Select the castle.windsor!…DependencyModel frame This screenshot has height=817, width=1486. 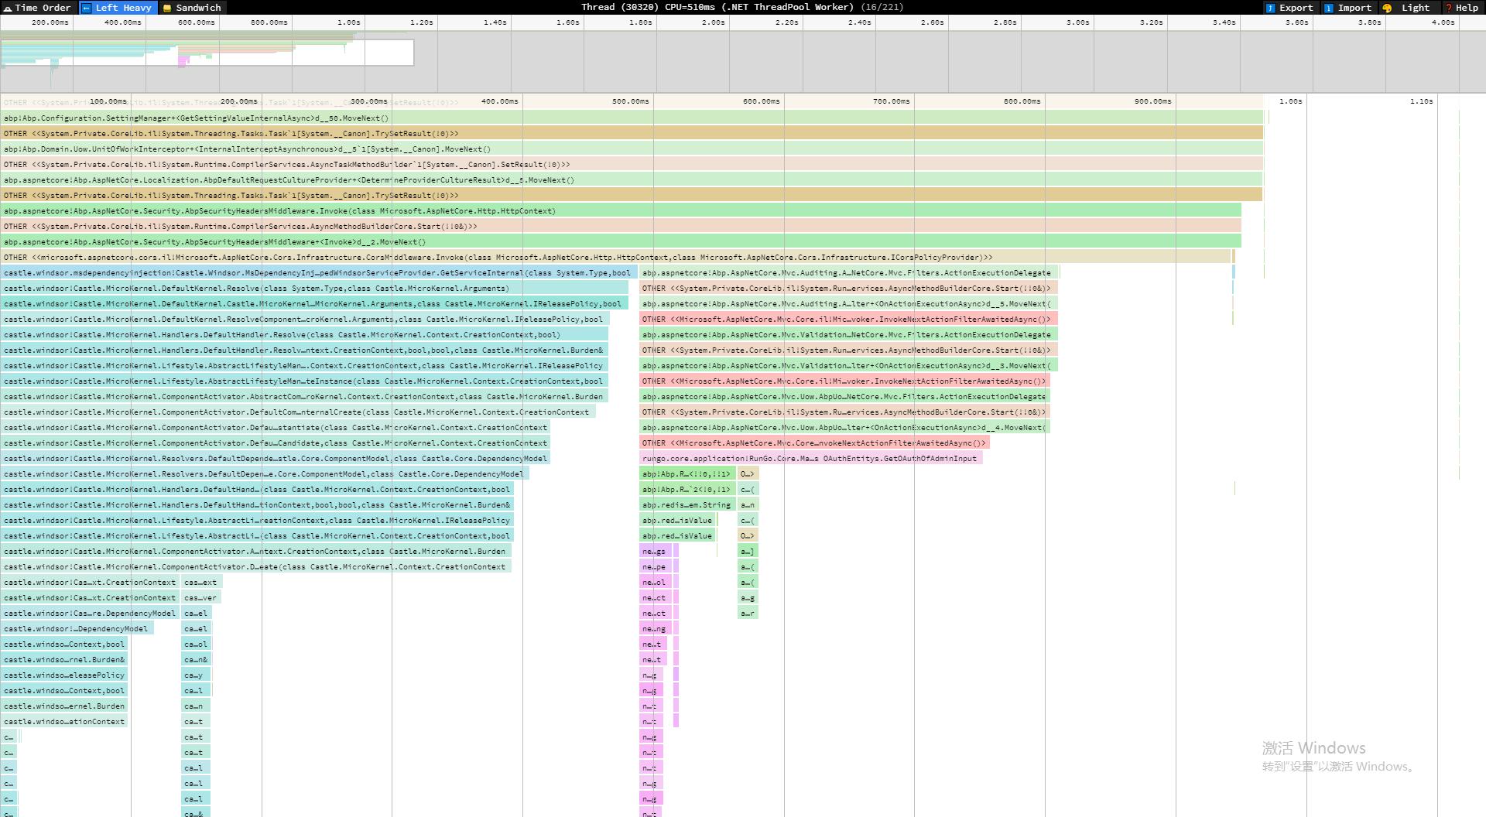pos(77,628)
